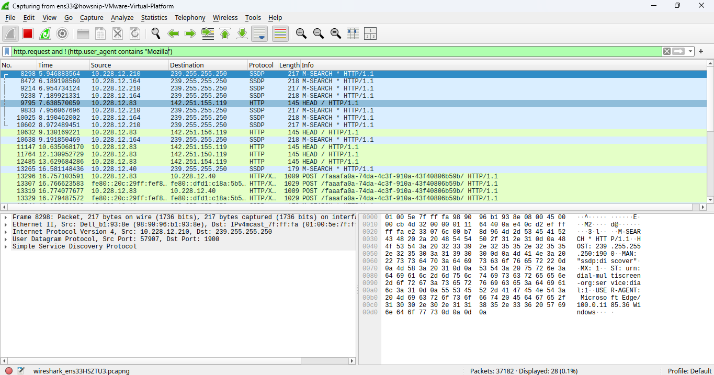Open the Capture menu

point(92,17)
